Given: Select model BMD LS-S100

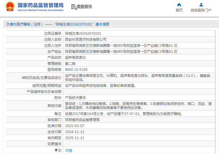Looking at the screenshot, I should [x=76, y=70].
